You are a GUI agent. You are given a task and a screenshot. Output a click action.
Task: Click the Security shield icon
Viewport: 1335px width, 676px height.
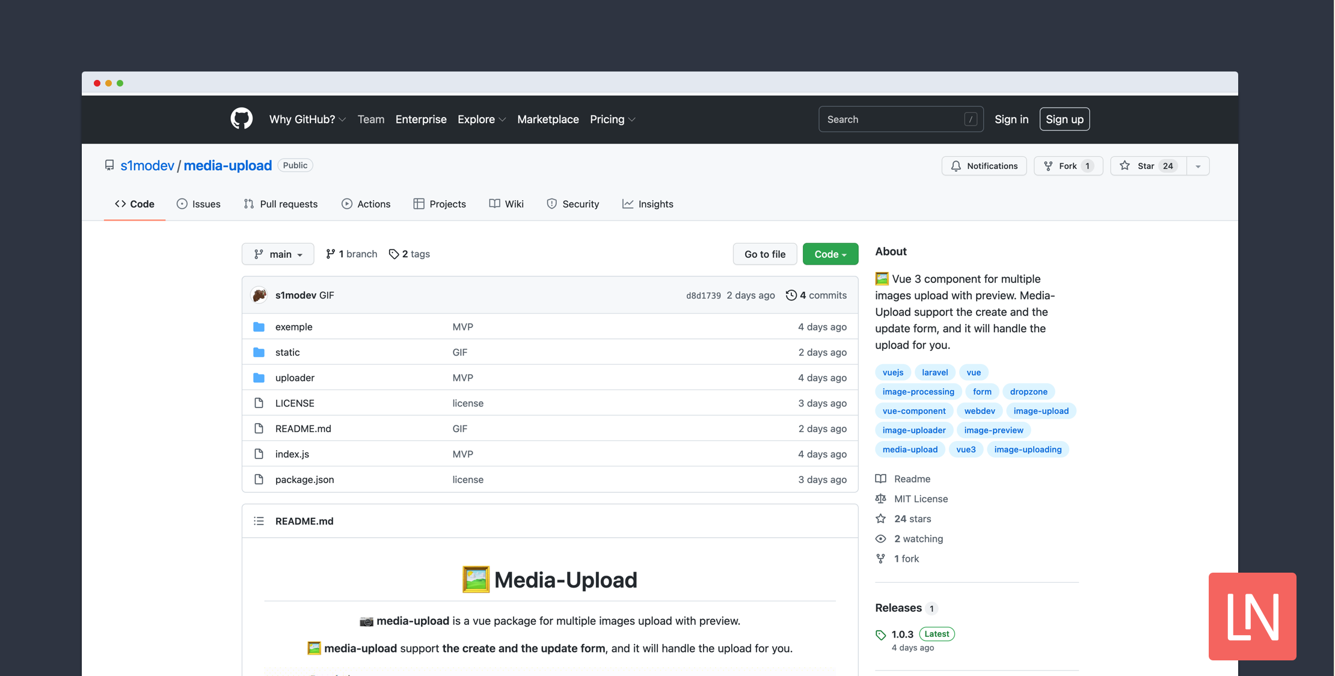[551, 202]
